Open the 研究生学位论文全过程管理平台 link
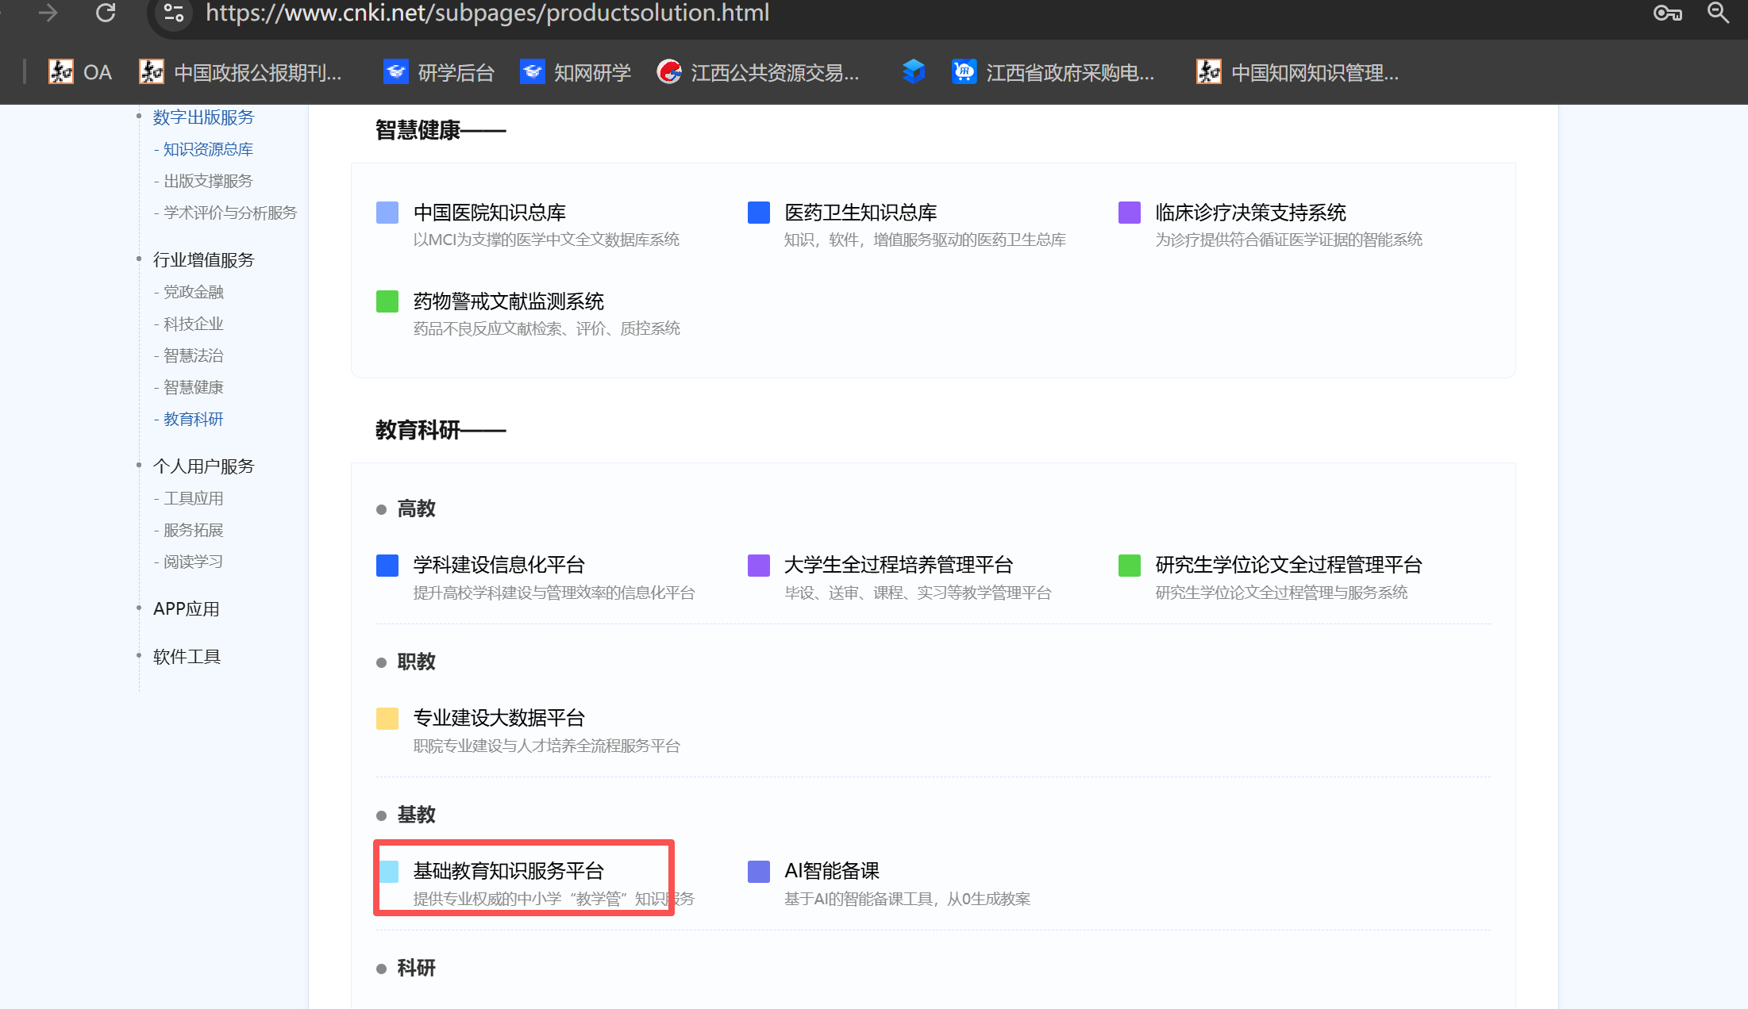Screen dimensions: 1748x1009 pos(1289,565)
